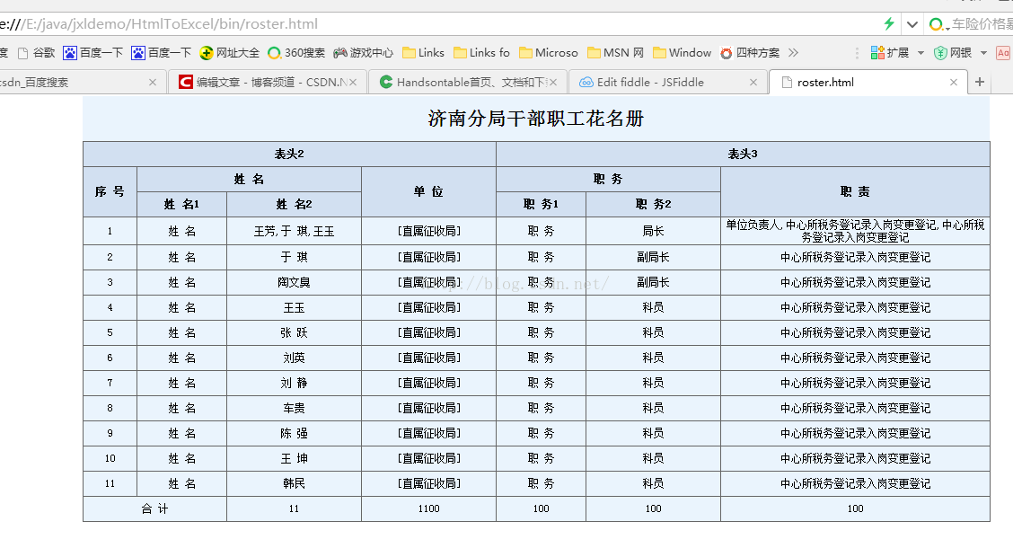This screenshot has width=1013, height=548.
Task: Click the name cell 刘 静
Action: coord(294,384)
